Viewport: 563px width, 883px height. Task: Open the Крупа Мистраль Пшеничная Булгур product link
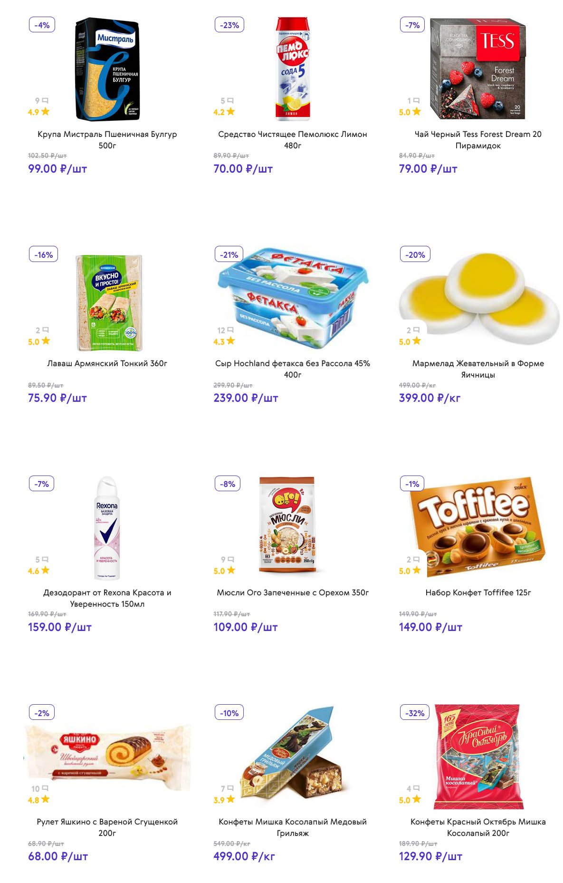click(x=107, y=140)
